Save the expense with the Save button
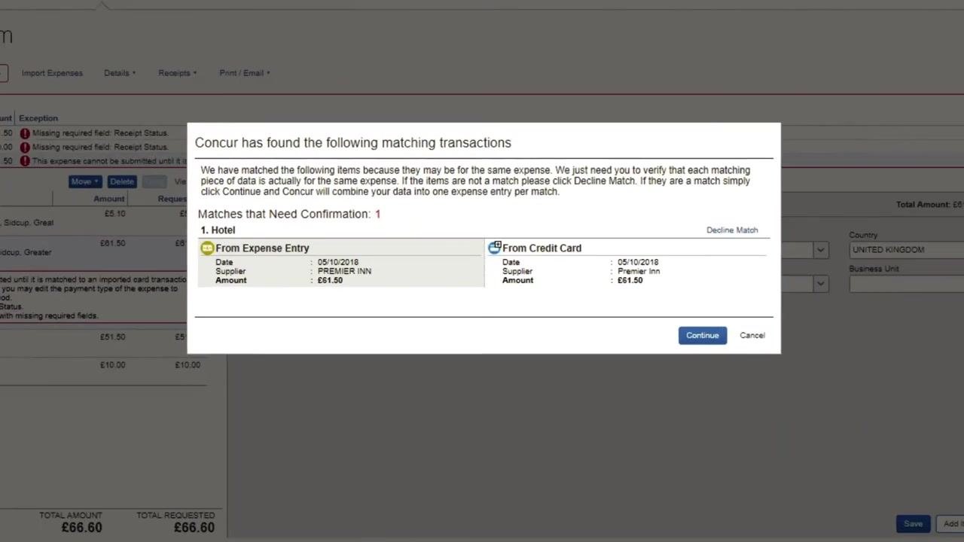Image resolution: width=964 pixels, height=542 pixels. point(913,524)
